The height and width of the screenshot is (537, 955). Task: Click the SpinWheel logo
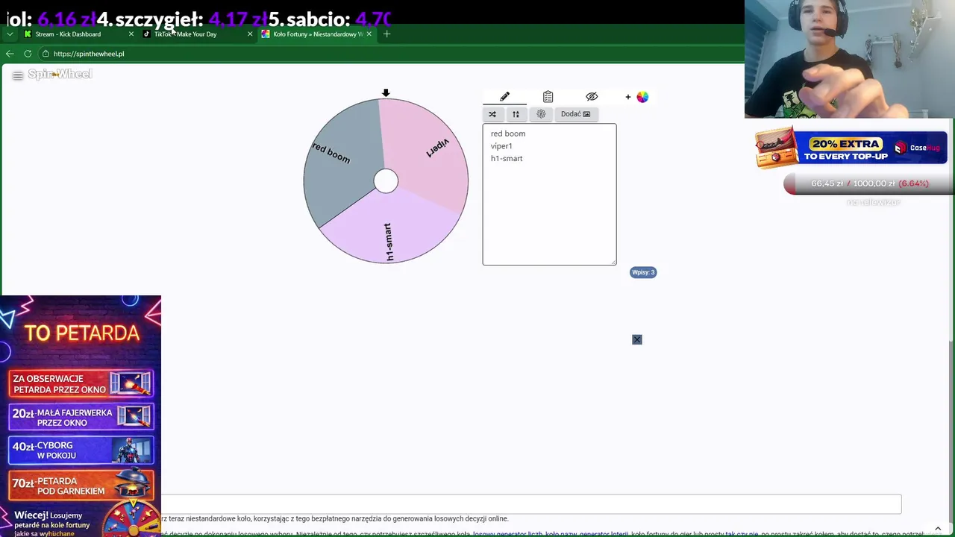(x=60, y=74)
